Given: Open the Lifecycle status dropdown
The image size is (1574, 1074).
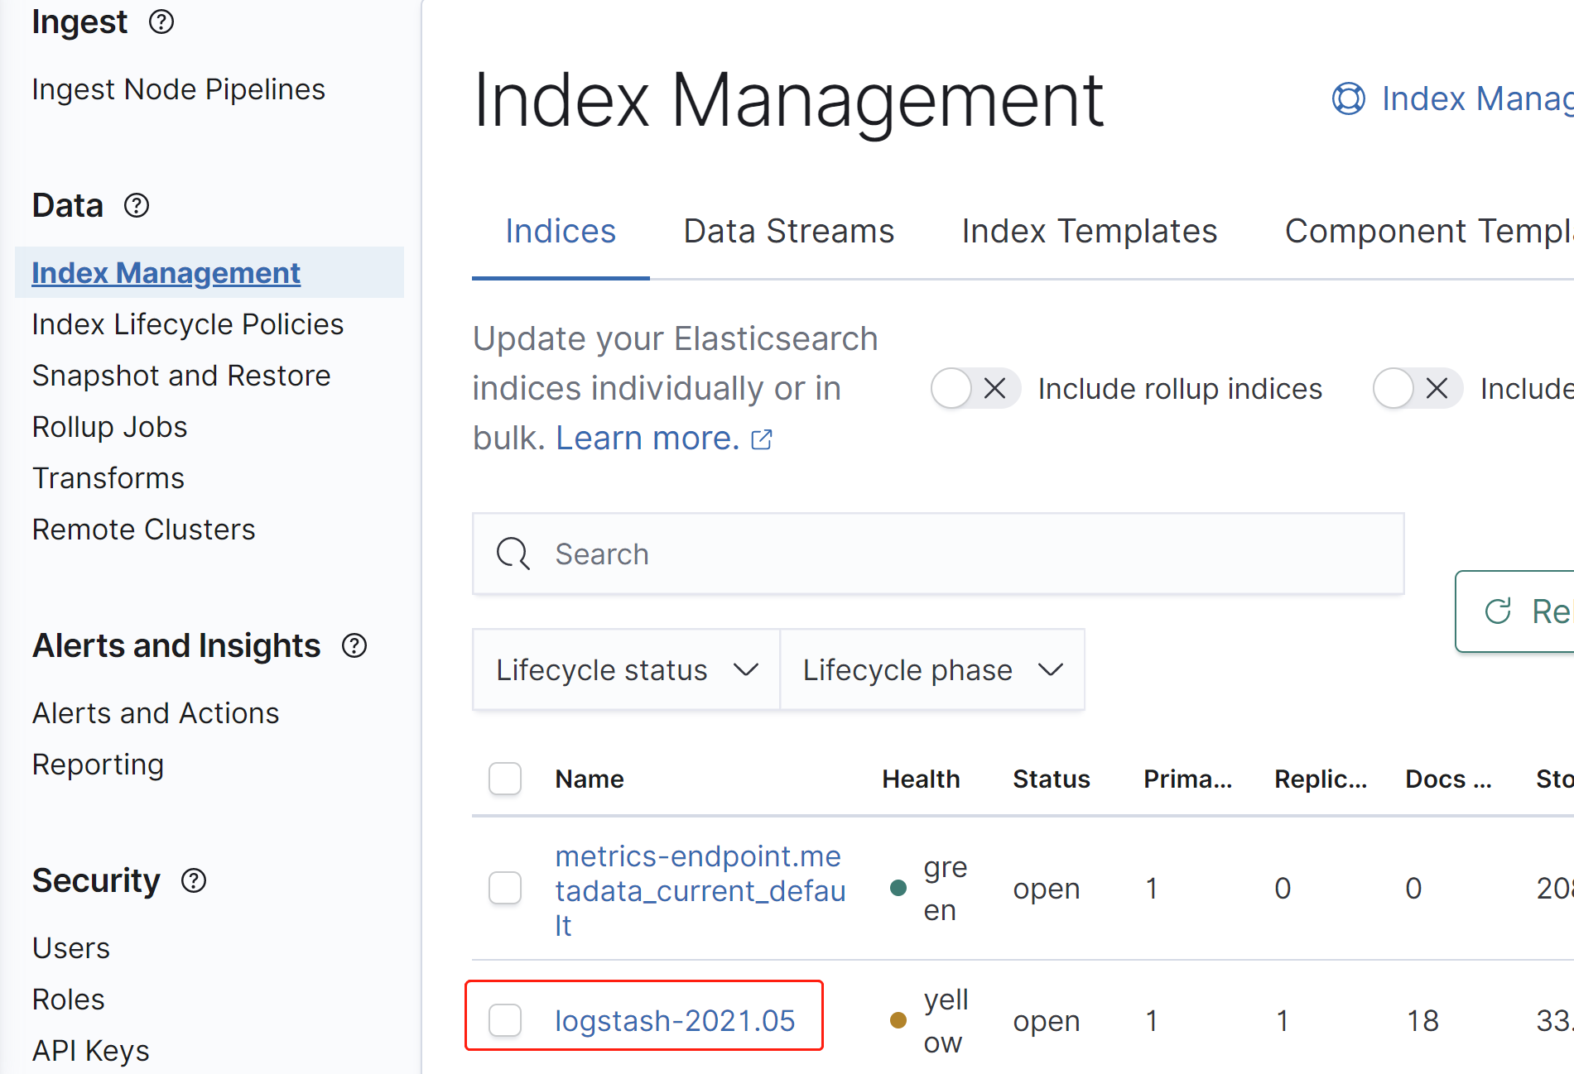Looking at the screenshot, I should [x=625, y=669].
